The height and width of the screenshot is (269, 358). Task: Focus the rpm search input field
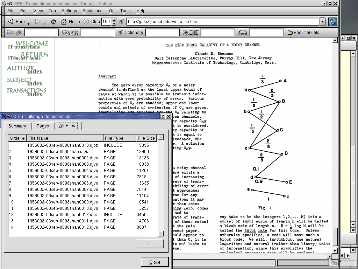pyautogui.click(x=267, y=33)
